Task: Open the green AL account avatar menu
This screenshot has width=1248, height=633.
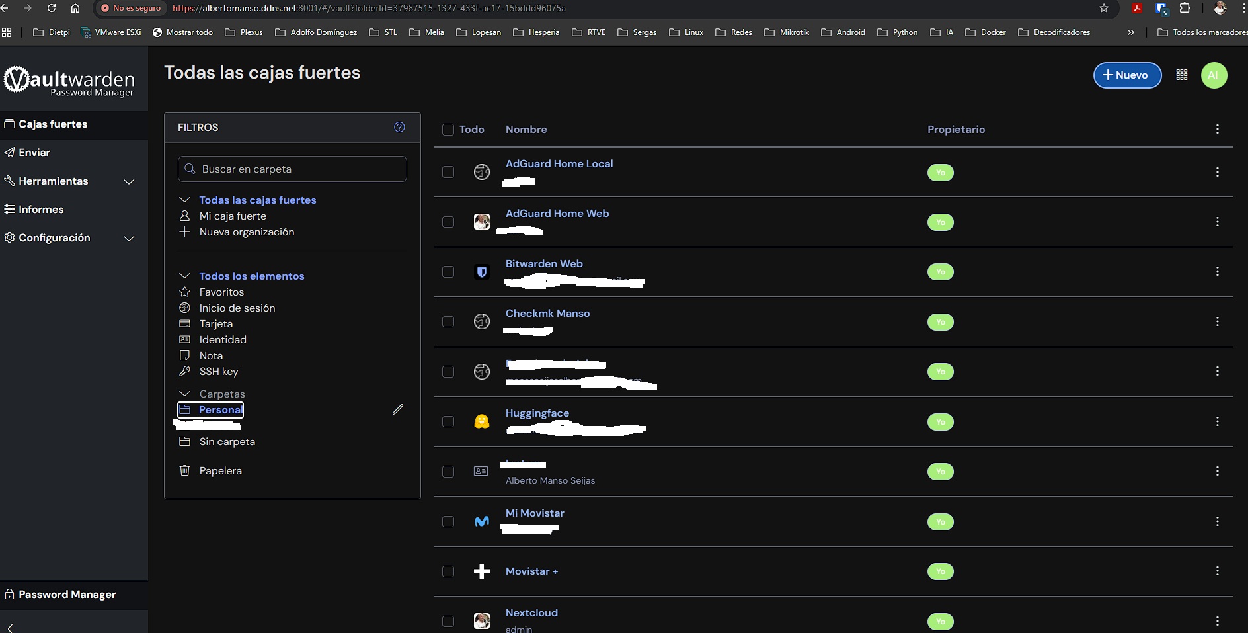Action: click(1214, 75)
